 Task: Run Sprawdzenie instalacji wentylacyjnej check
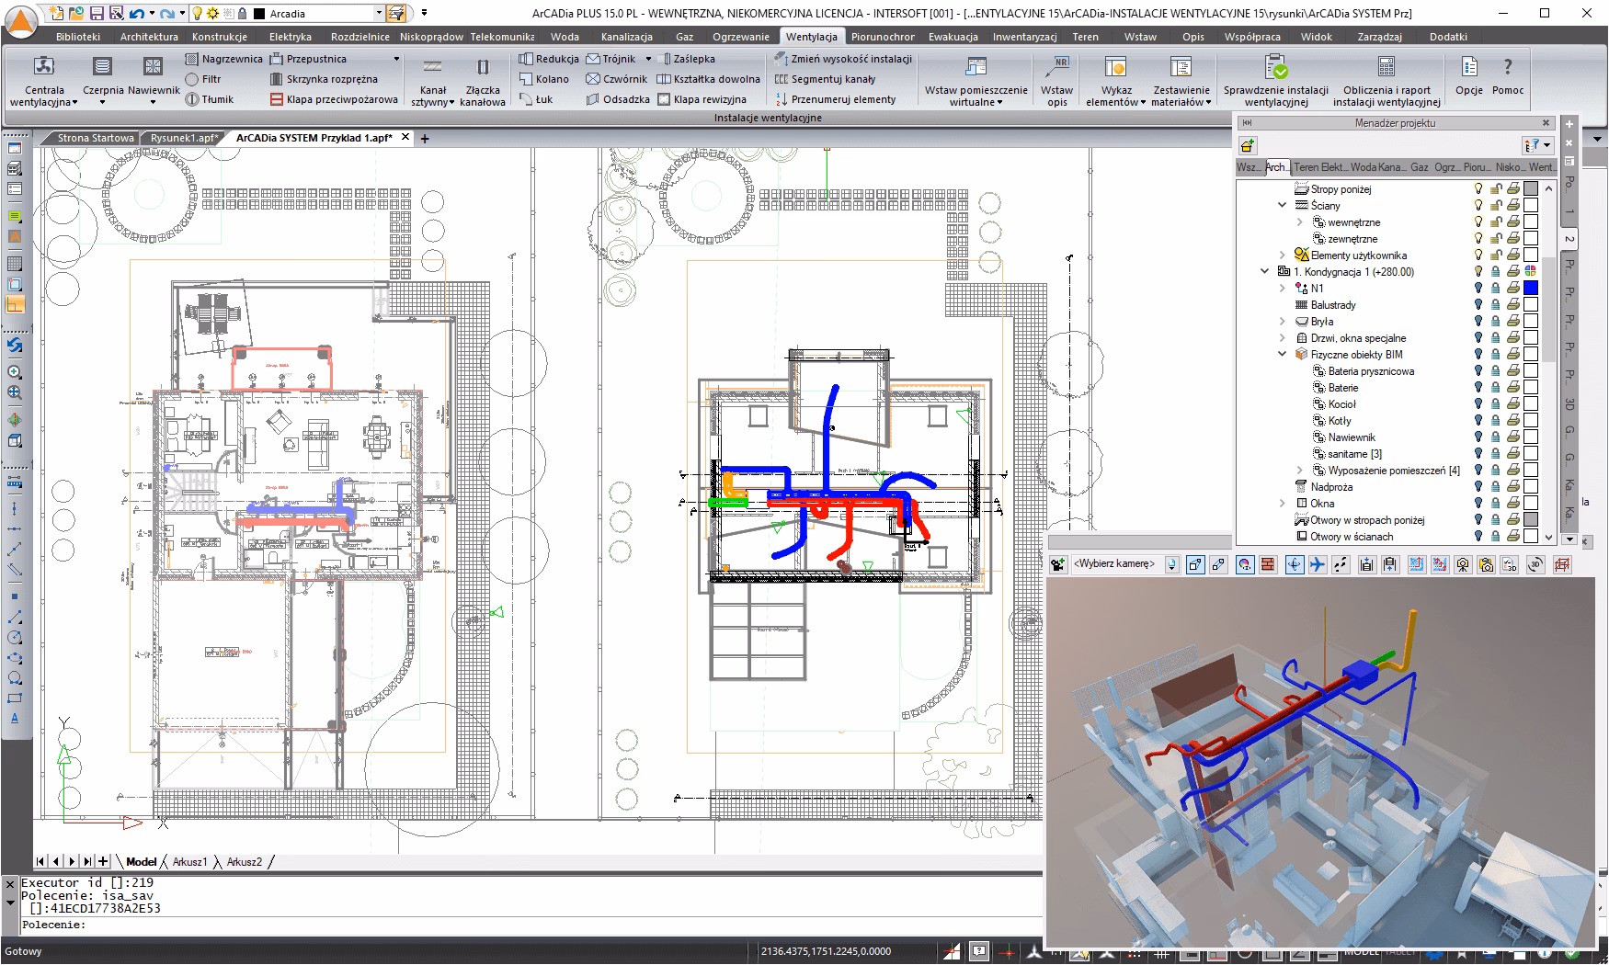(1275, 81)
